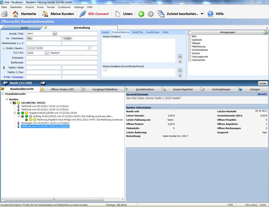Click the edit icon beside Kuvertfensterformat box

(x=180, y=75)
